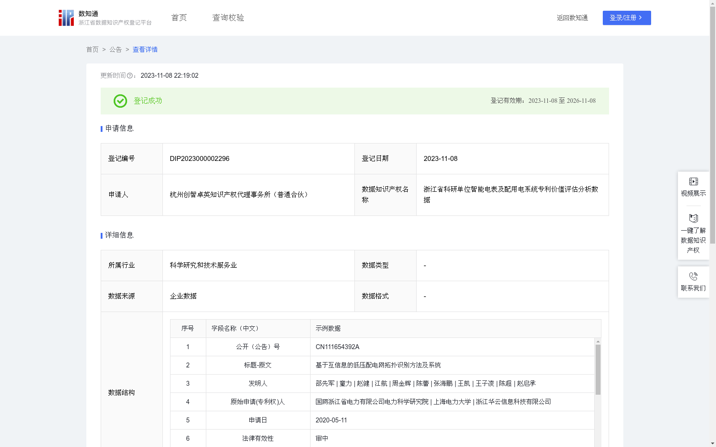This screenshot has height=447, width=716.
Task: Open the 查询校验 navigation tab
Action: 228,18
